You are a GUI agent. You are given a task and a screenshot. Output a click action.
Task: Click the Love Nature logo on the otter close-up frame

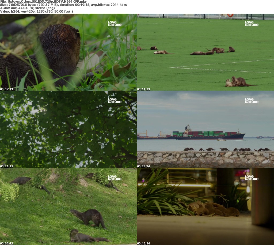pos(115,24)
